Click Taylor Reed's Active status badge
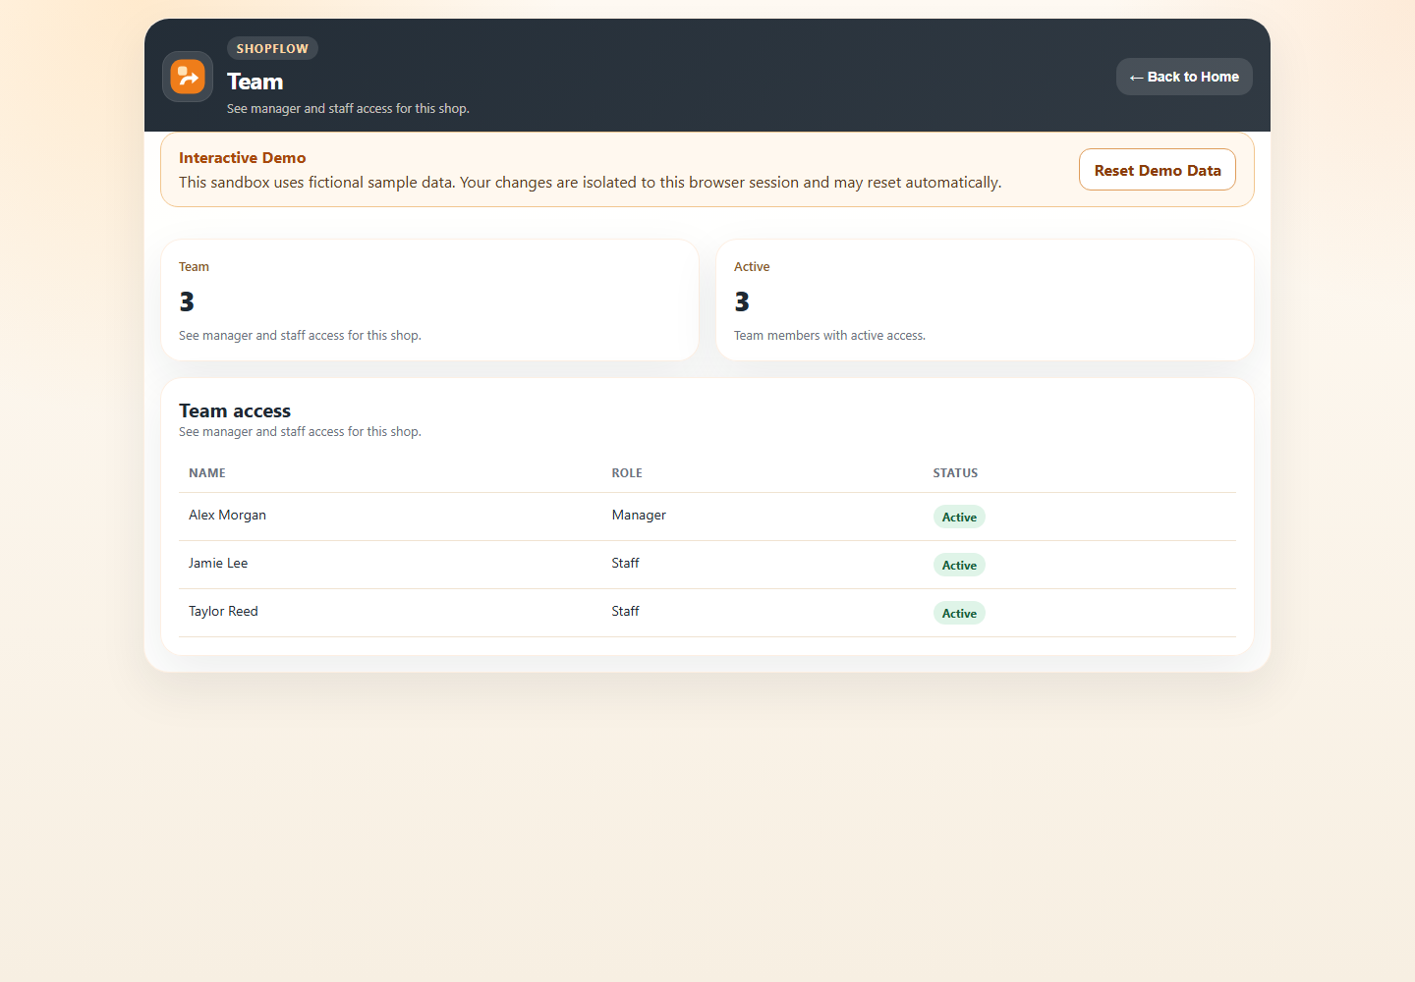The image size is (1415, 982). pos(959,614)
